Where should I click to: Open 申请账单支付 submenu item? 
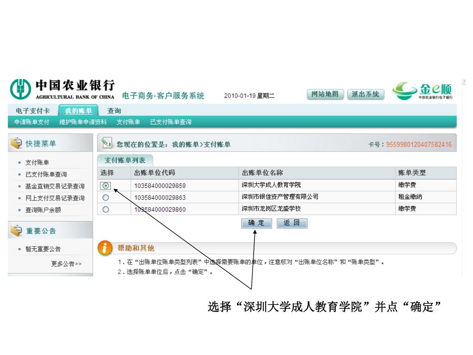(x=32, y=122)
